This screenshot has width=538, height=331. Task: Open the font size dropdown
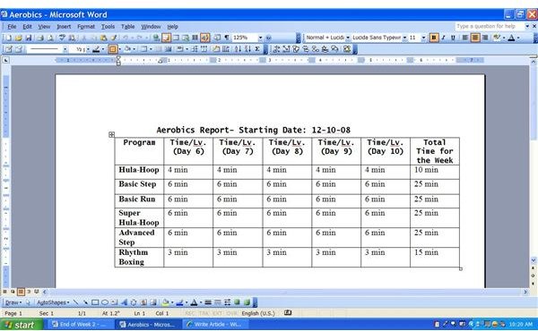click(x=423, y=38)
